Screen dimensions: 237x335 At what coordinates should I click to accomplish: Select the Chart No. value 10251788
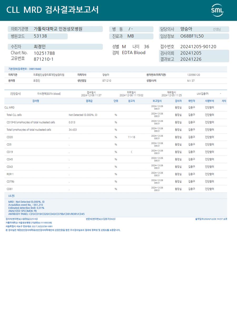44,53
